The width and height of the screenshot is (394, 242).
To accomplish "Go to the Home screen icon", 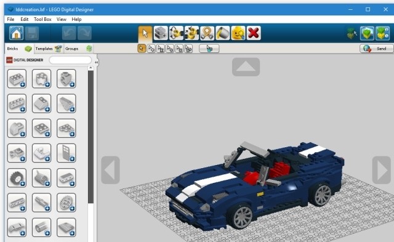I will [17, 33].
